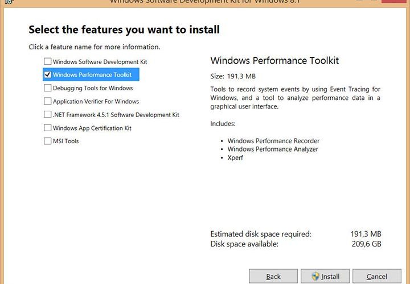Screen dimensions: 410x284
Task: Click the highlighted Windows Performance Toolkit feature name
Action: point(92,74)
